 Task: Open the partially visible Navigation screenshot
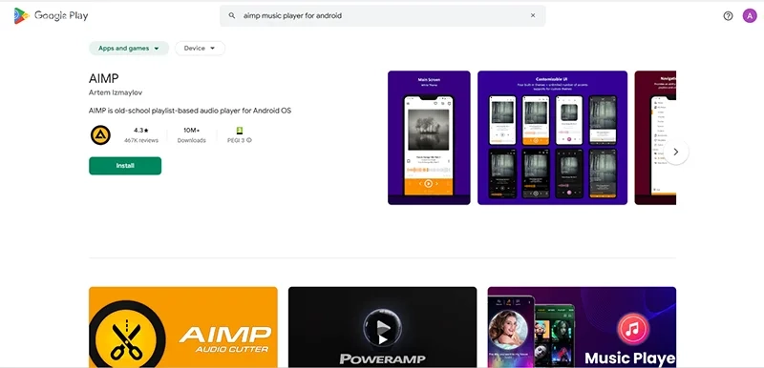click(x=655, y=138)
